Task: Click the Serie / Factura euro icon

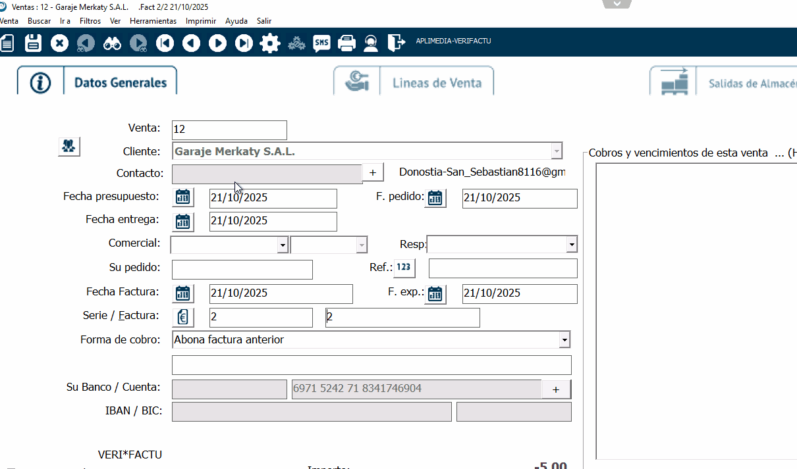Action: pyautogui.click(x=183, y=317)
